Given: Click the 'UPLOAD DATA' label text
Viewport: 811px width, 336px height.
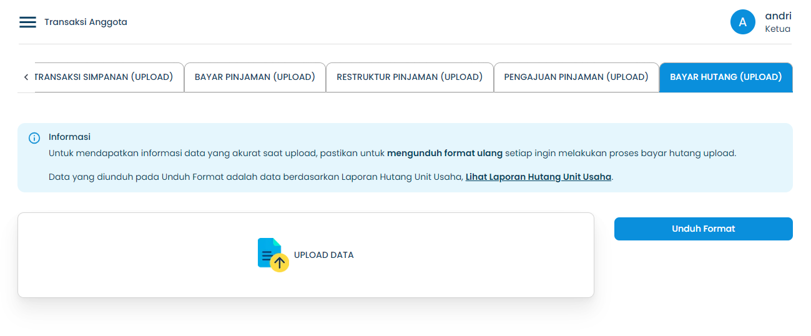Looking at the screenshot, I should tap(324, 255).
